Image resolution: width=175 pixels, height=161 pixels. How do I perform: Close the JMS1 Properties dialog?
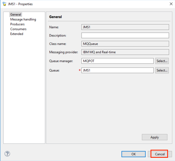tap(171, 4)
